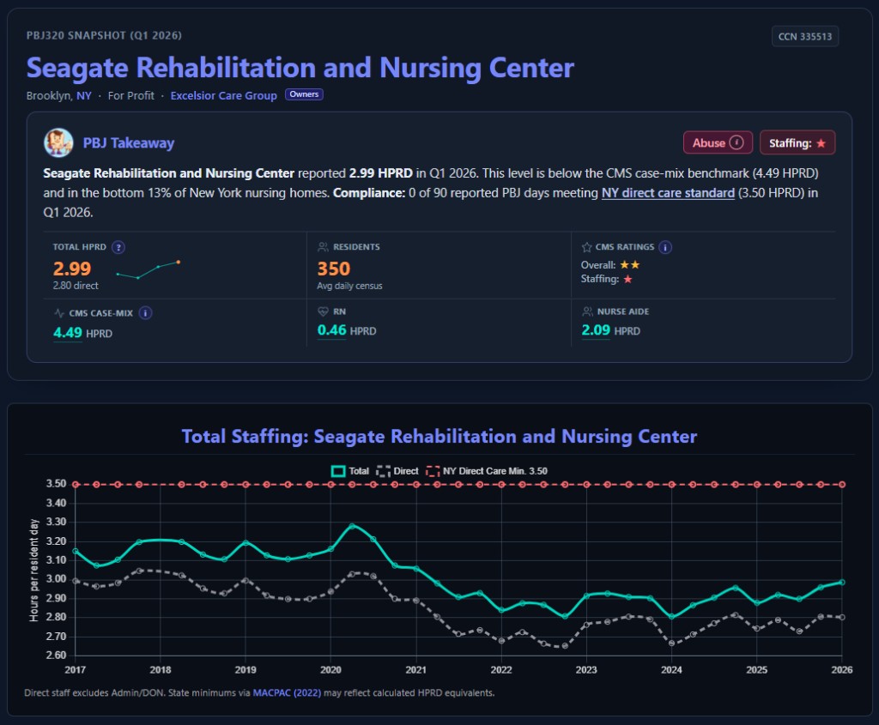Screen dimensions: 879x725
Task: Click the Staffing one-star badge
Action: pyautogui.click(x=797, y=142)
